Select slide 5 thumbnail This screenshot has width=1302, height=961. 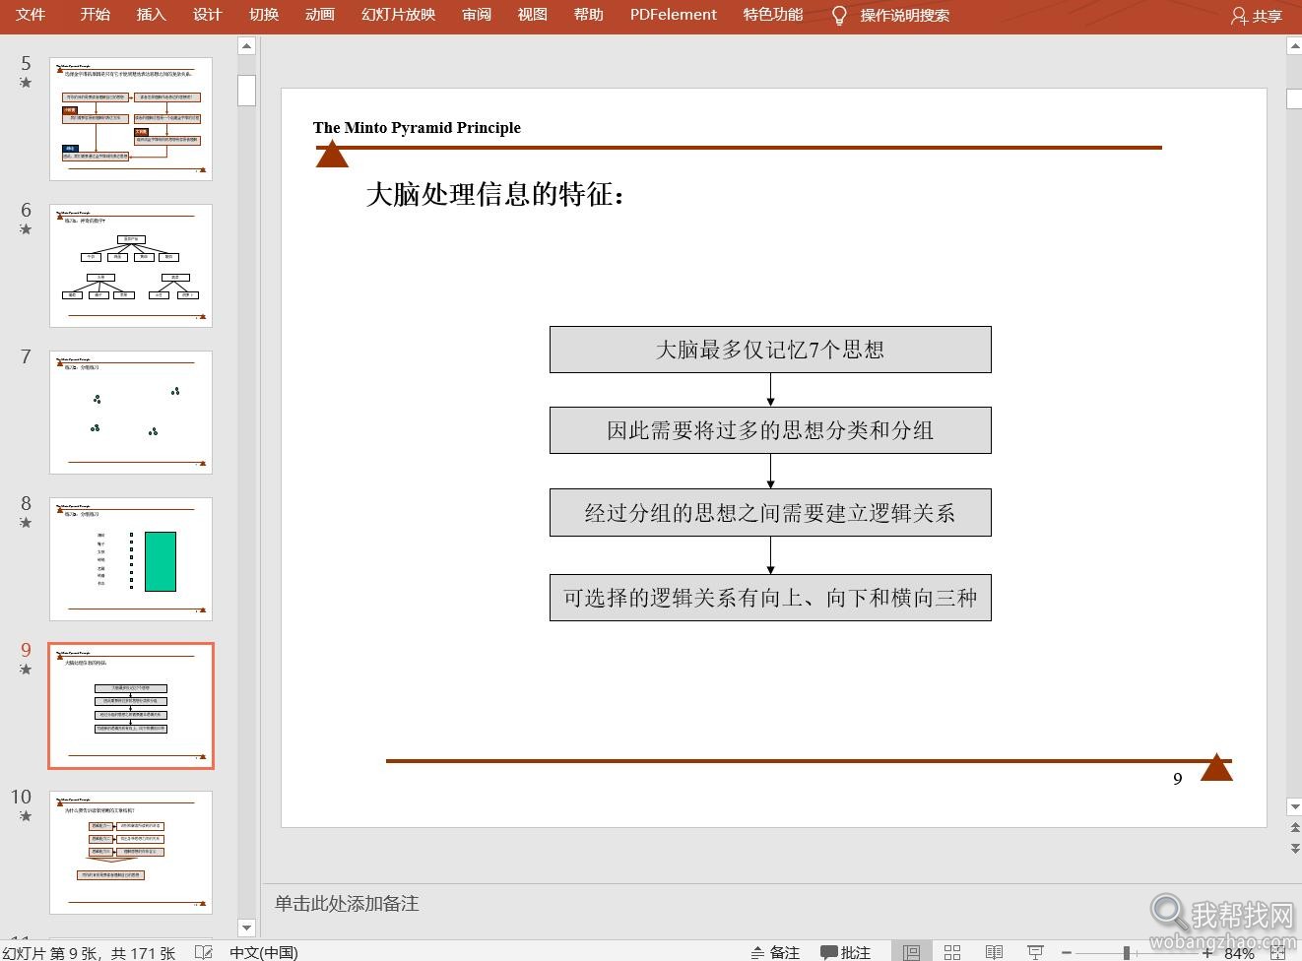pyautogui.click(x=131, y=119)
